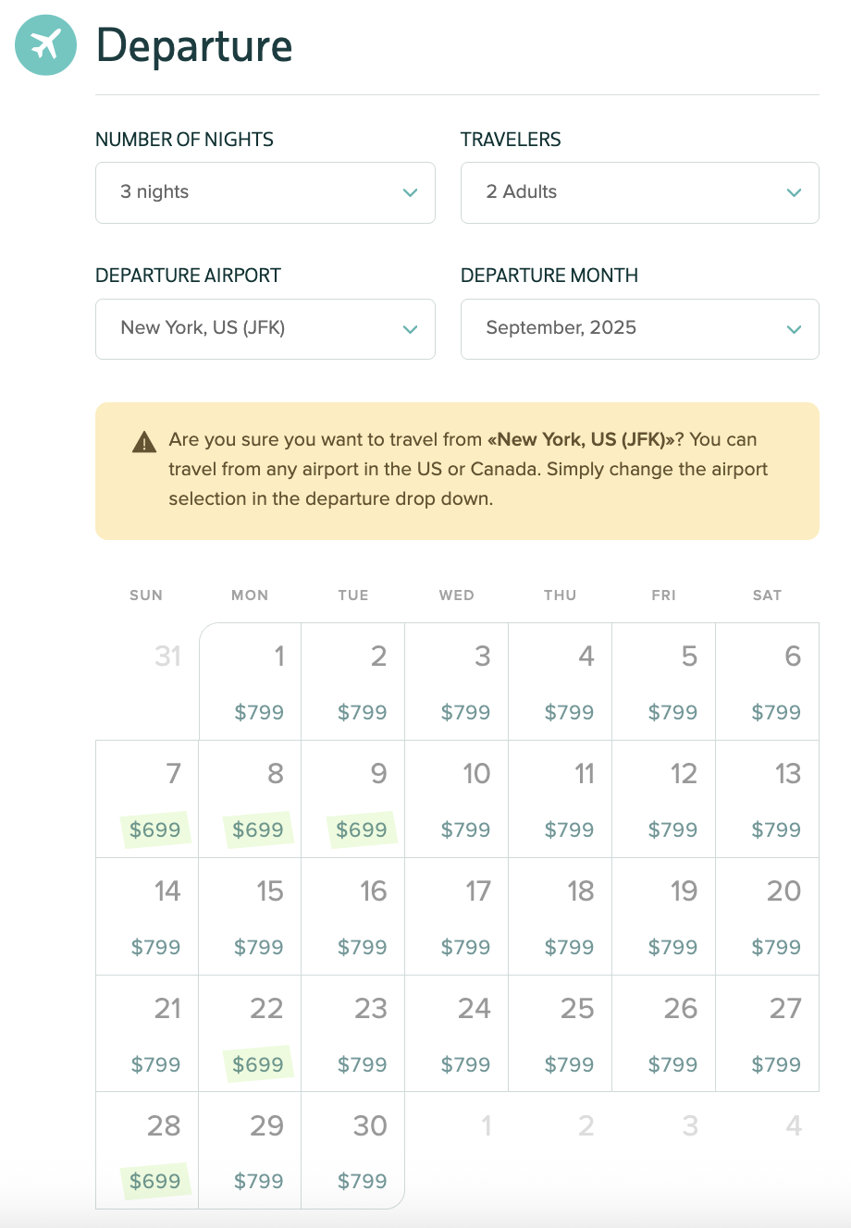Open the Number of Nights dropdown
The image size is (851, 1228).
pos(265,192)
